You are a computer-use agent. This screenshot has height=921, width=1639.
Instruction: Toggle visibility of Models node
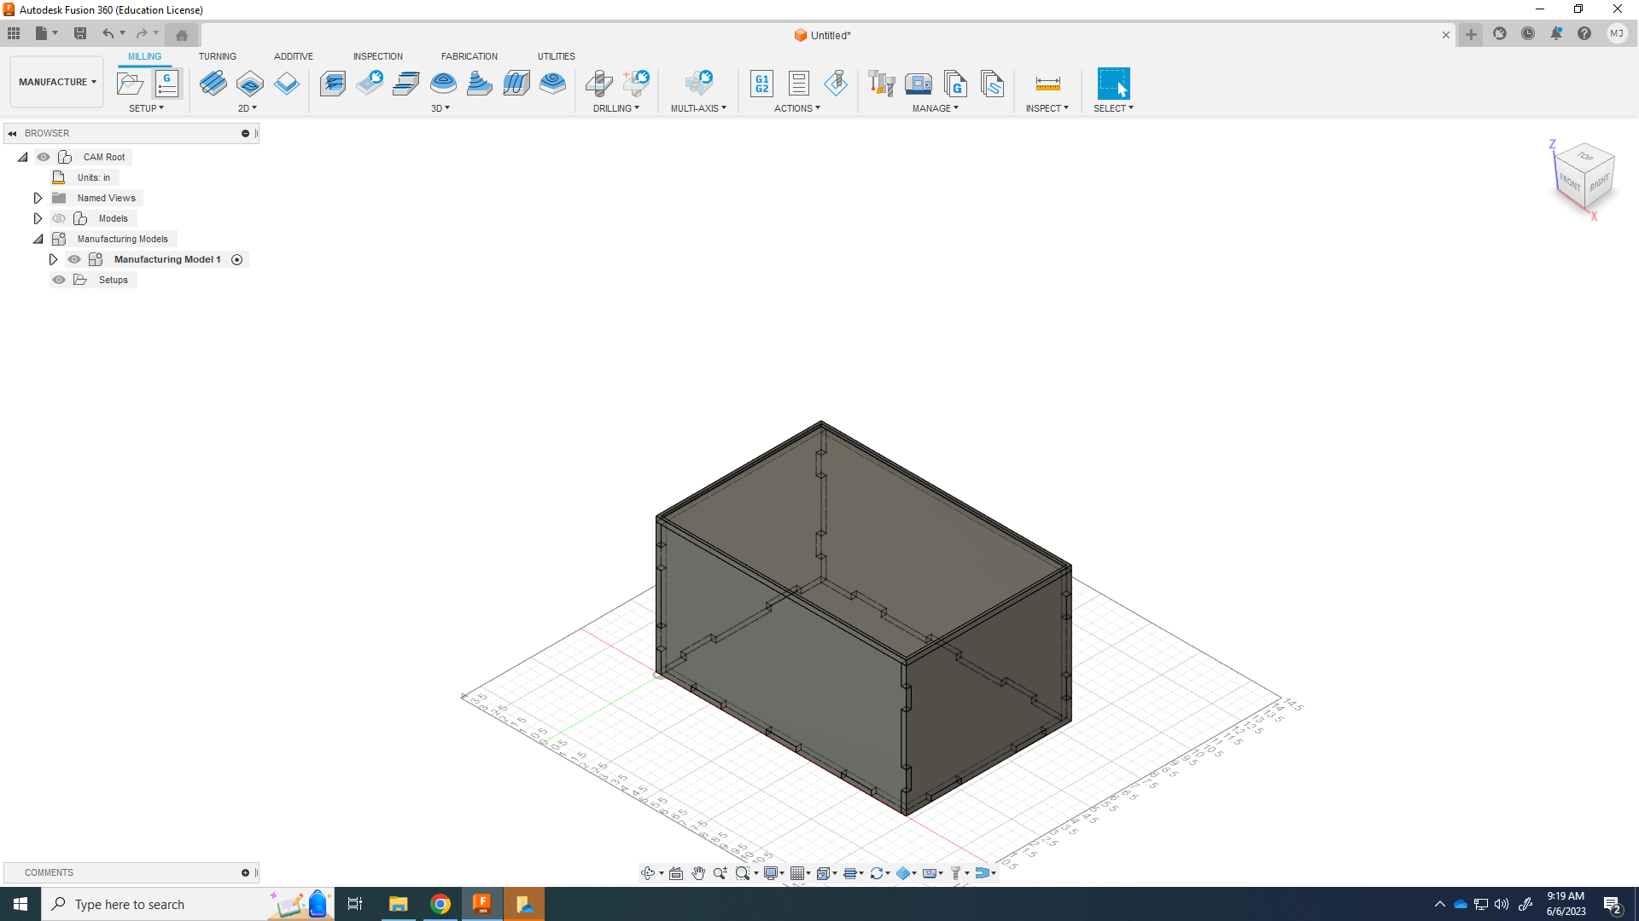coord(59,218)
